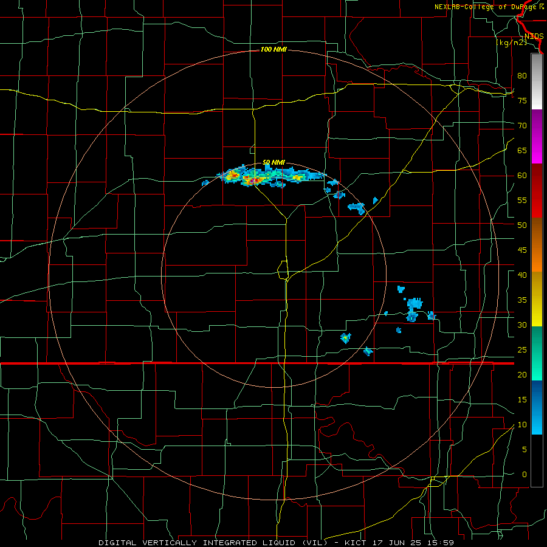Click the 10 value on the color scale
The height and width of the screenshot is (547, 547).
[x=522, y=425]
